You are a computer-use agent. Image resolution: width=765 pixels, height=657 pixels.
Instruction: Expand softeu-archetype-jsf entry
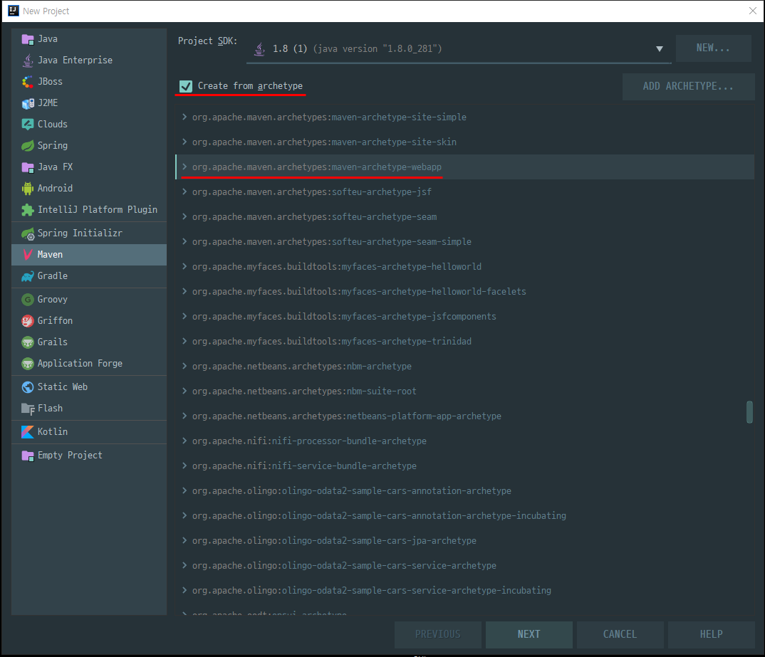tap(184, 191)
